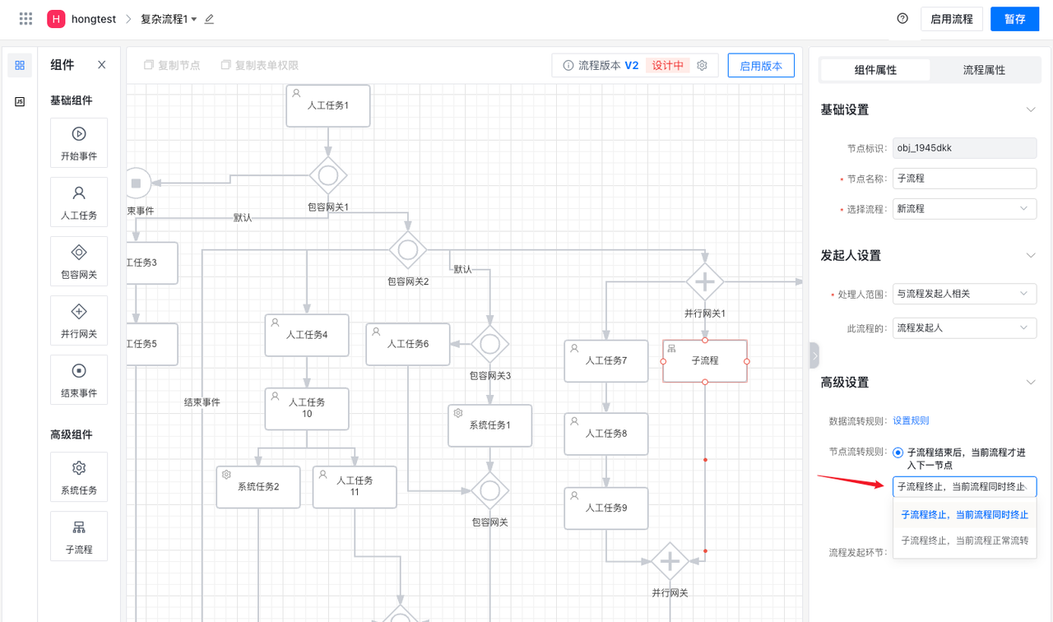Pick the 人工任务 manual task component
Screen dimensions: 1053x622
79,202
